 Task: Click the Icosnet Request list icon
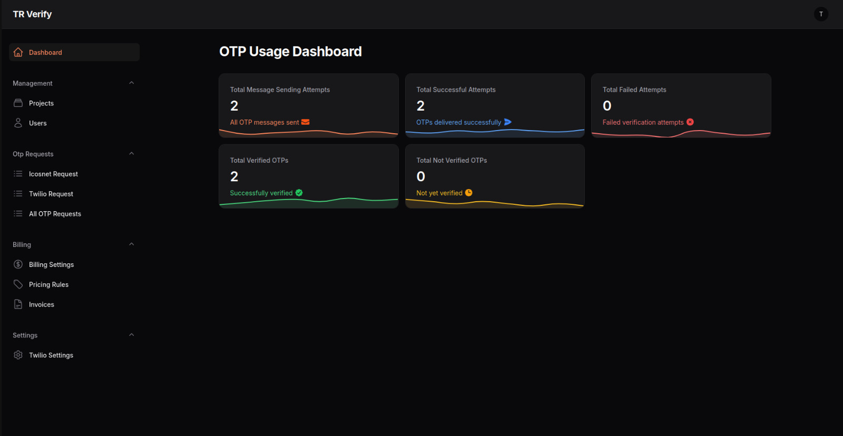(x=18, y=174)
